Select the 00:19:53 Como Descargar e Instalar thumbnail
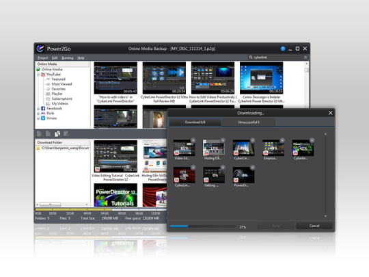This screenshot has height=277, width=369. pos(261,78)
